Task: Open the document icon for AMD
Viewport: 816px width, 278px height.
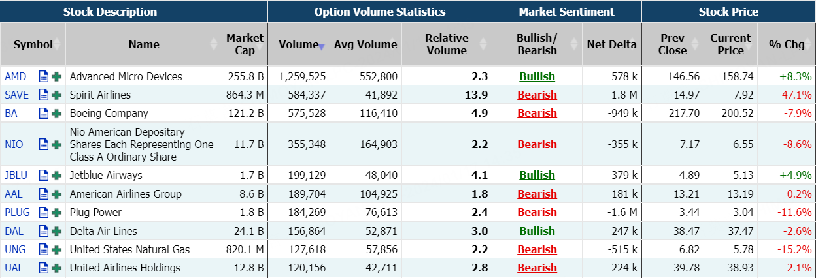Action: 44,76
